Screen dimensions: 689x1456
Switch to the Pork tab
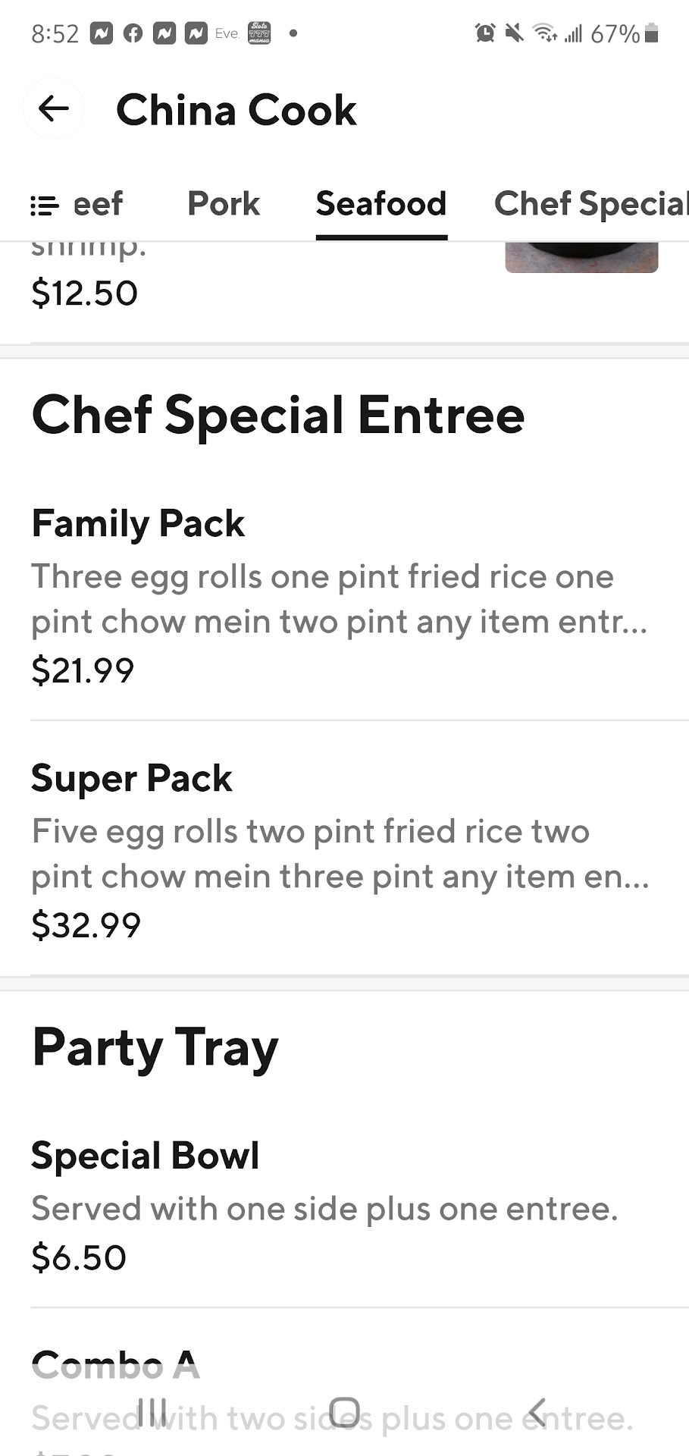(x=224, y=204)
